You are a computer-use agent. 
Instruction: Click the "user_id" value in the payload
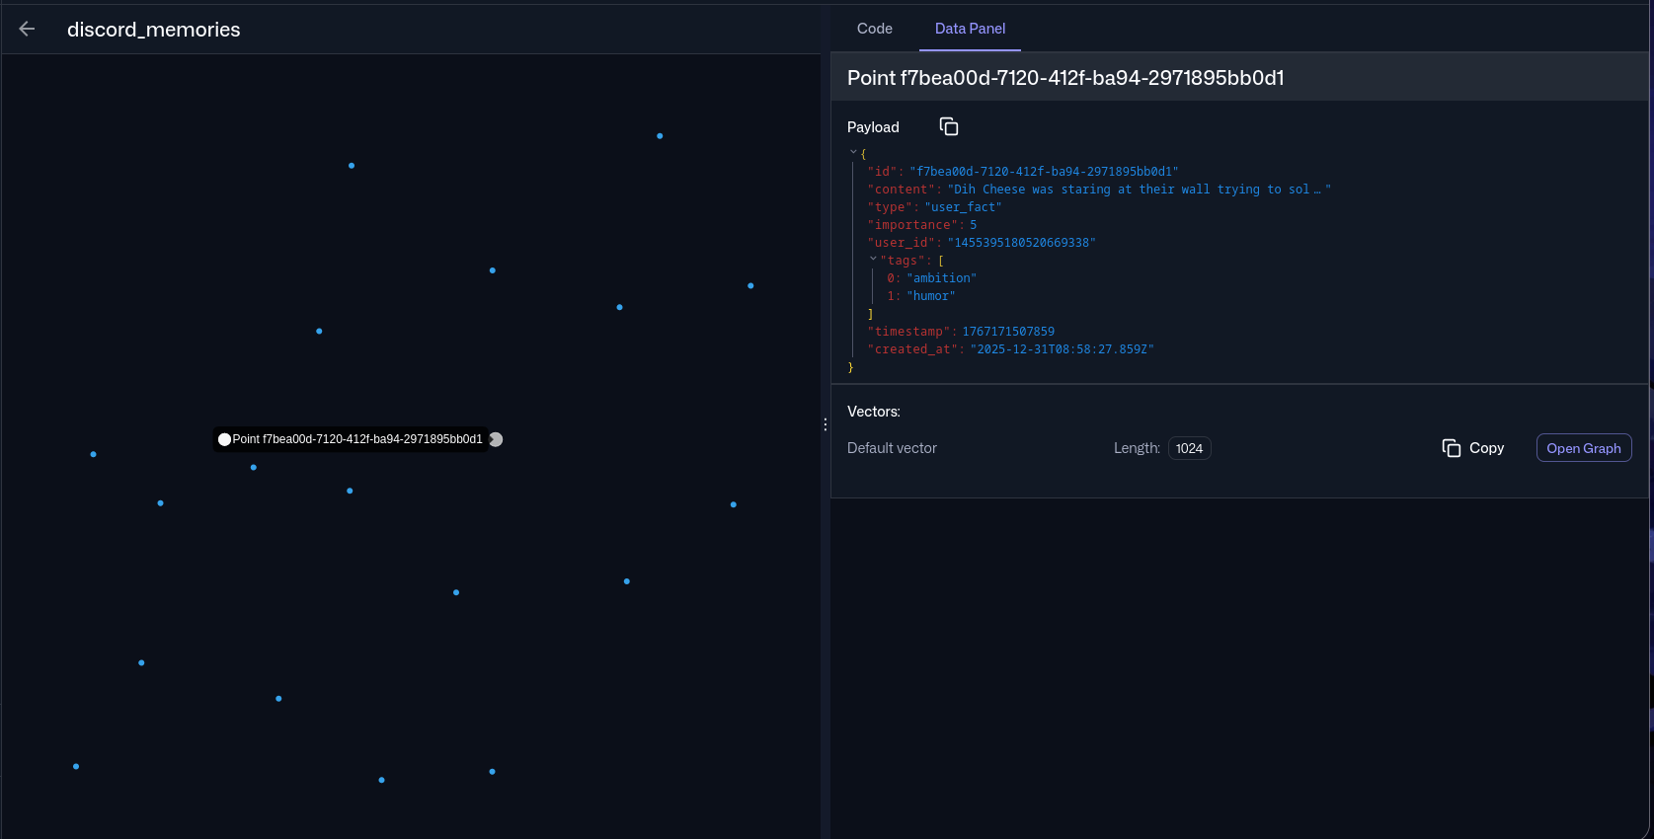(1021, 243)
